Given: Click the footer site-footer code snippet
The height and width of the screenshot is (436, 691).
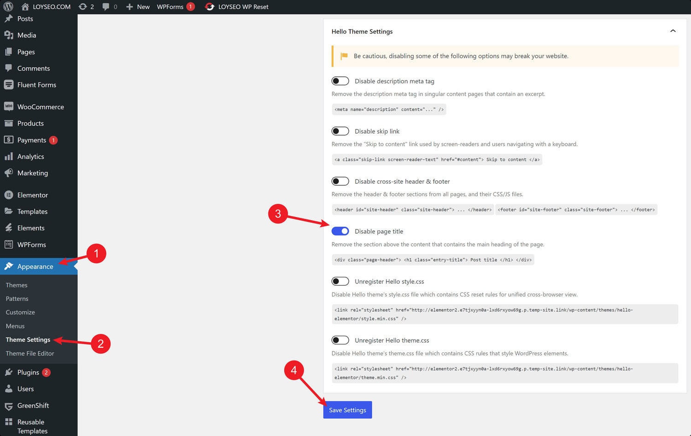Looking at the screenshot, I should coord(576,210).
